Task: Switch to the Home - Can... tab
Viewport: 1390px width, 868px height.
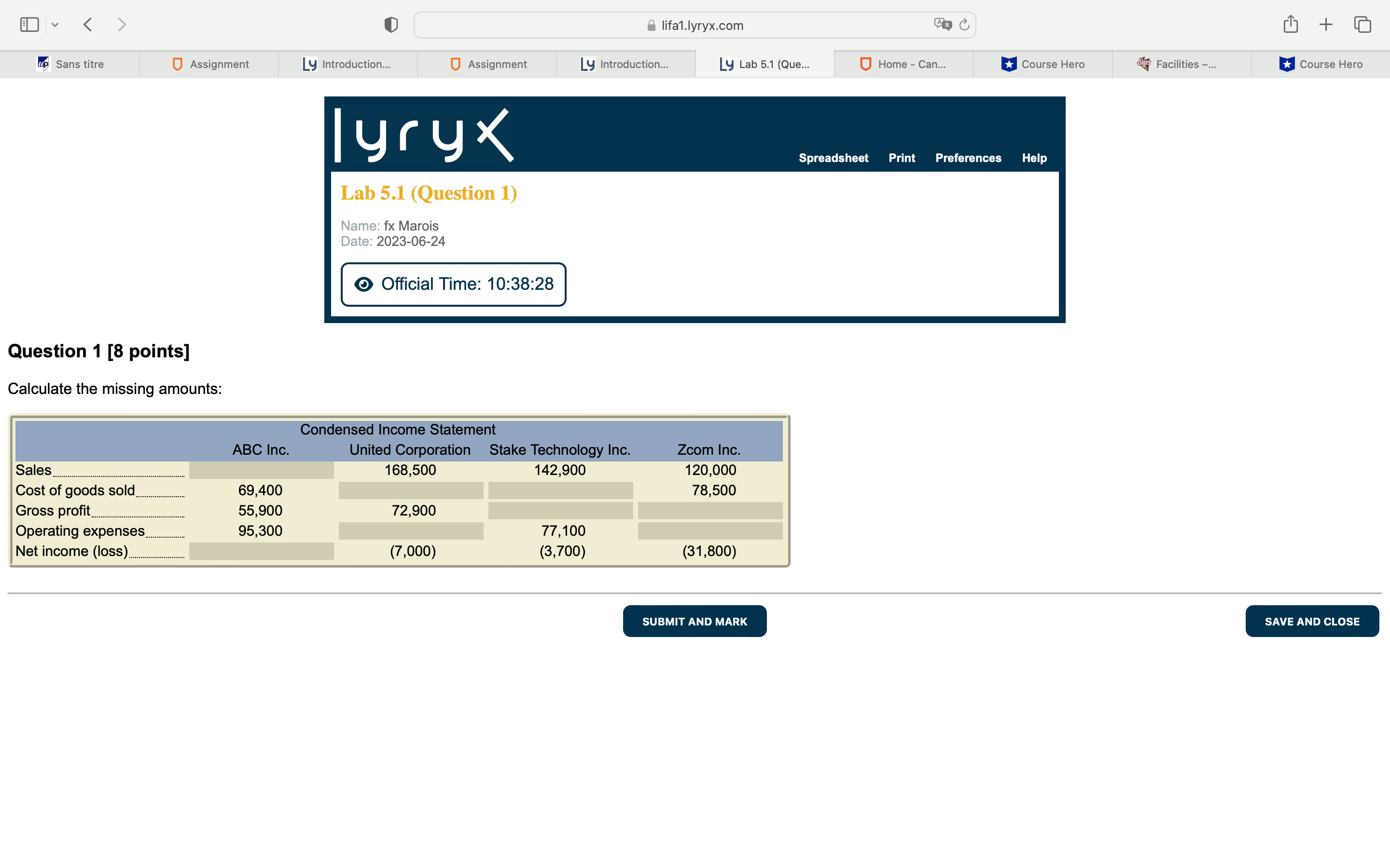Action: pos(903,64)
